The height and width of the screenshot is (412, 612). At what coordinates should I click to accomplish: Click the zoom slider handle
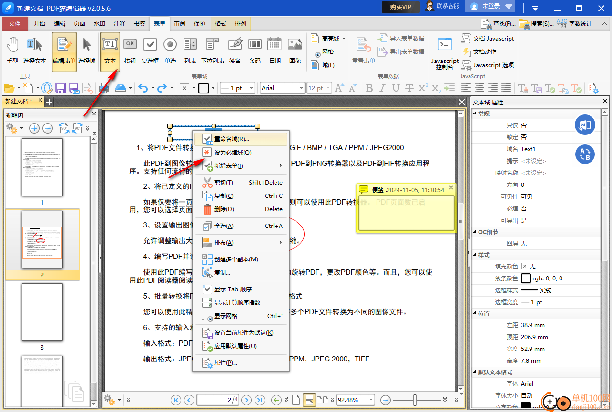tap(416, 400)
